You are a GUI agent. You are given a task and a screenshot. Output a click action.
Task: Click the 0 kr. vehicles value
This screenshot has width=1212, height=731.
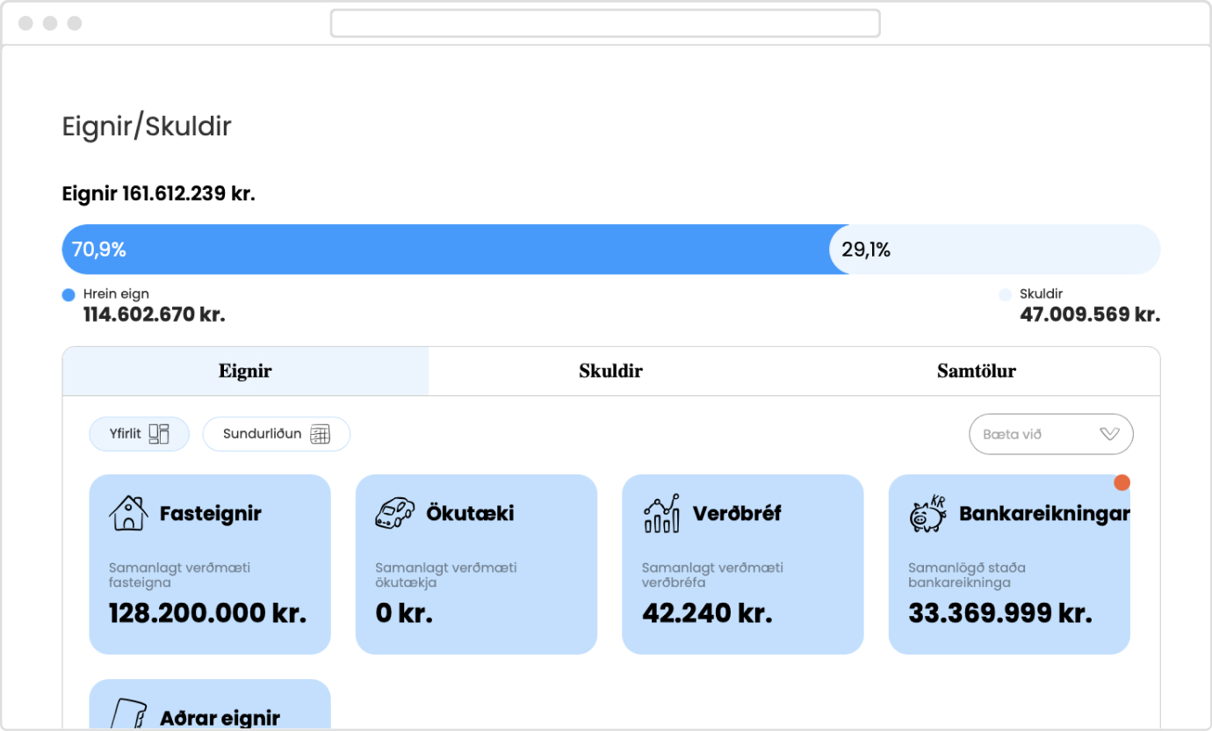[x=404, y=613]
